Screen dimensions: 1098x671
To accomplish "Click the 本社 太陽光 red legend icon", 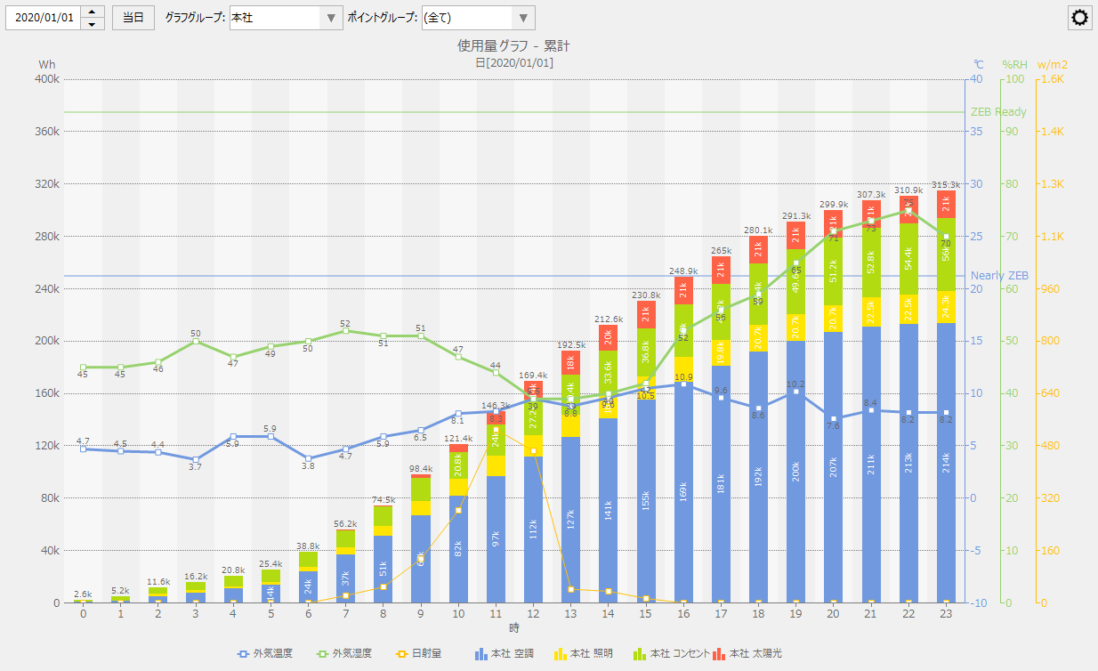I will coord(719,654).
